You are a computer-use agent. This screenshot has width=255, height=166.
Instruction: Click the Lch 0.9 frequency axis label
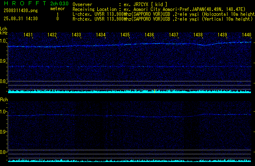pyautogui.click(x=3, y=61)
